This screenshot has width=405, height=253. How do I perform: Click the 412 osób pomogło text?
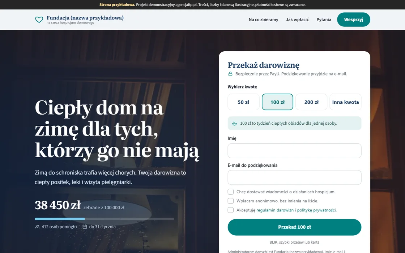coord(59,227)
